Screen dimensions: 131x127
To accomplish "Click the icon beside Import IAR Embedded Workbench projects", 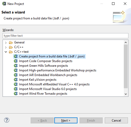I will point(16,75).
